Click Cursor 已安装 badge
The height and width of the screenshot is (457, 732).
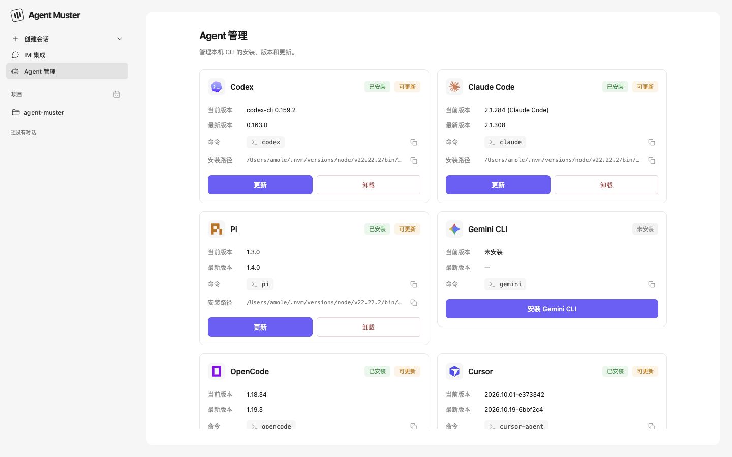pyautogui.click(x=616, y=371)
